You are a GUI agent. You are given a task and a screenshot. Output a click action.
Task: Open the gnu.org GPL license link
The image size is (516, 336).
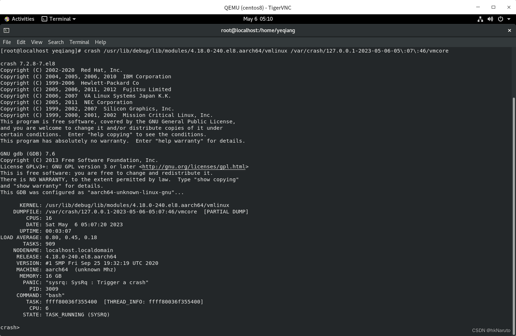193,167
